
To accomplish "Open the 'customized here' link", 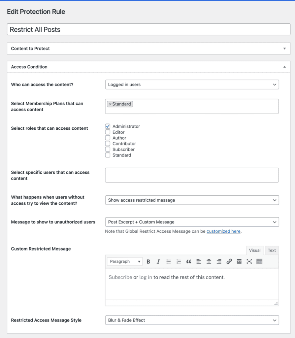I will [x=223, y=231].
